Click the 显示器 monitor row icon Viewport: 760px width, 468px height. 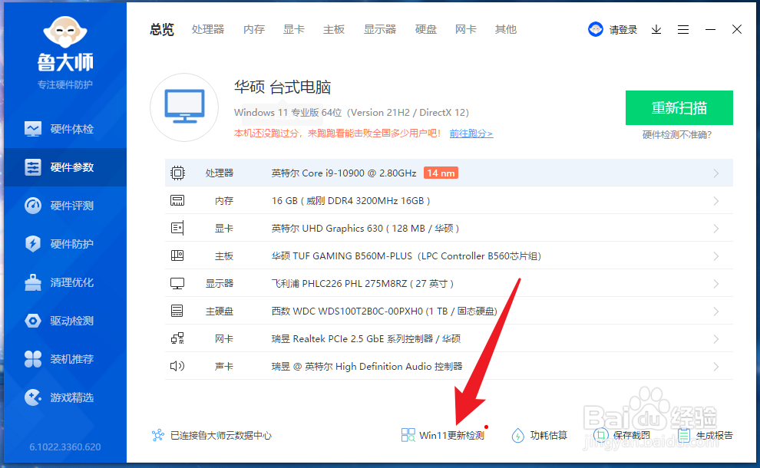(x=177, y=283)
